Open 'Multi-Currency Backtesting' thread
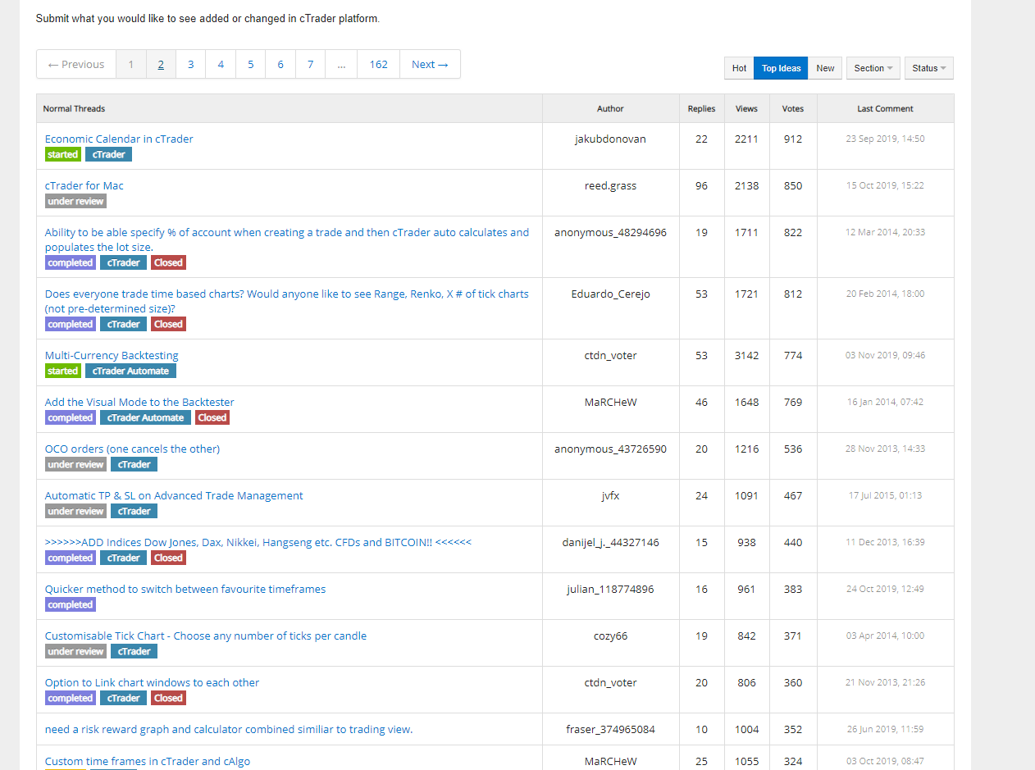This screenshot has height=770, width=1035. tap(112, 355)
